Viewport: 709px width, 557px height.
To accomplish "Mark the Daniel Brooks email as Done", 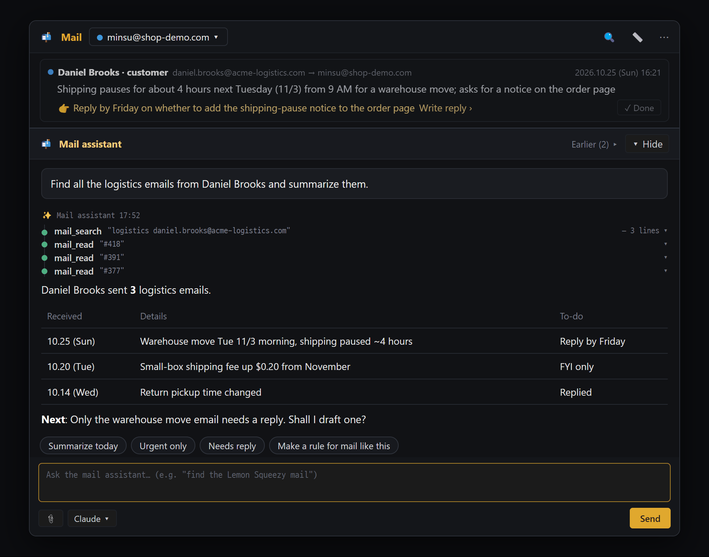I will point(639,108).
